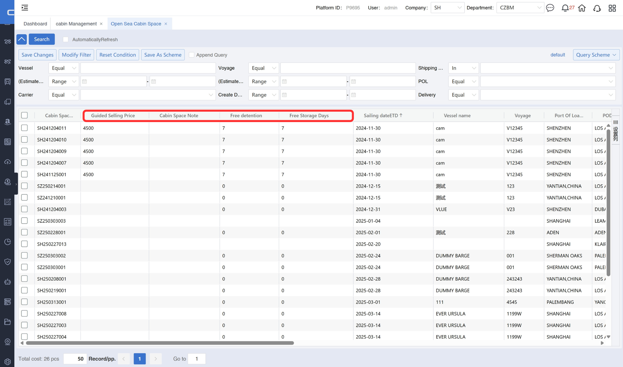Click Guided Selling Price column header

[113, 116]
